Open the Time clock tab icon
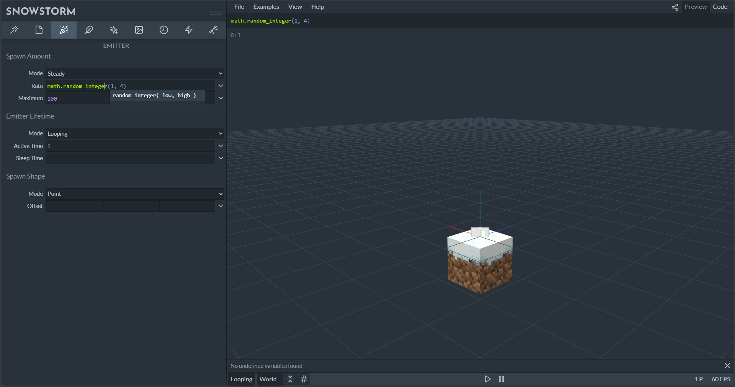 click(x=164, y=30)
